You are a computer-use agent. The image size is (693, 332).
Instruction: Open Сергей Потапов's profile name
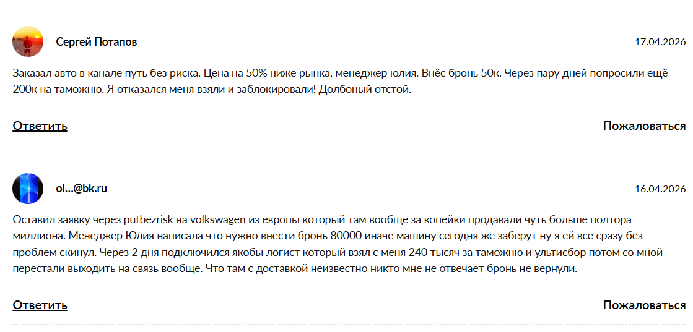tap(97, 42)
